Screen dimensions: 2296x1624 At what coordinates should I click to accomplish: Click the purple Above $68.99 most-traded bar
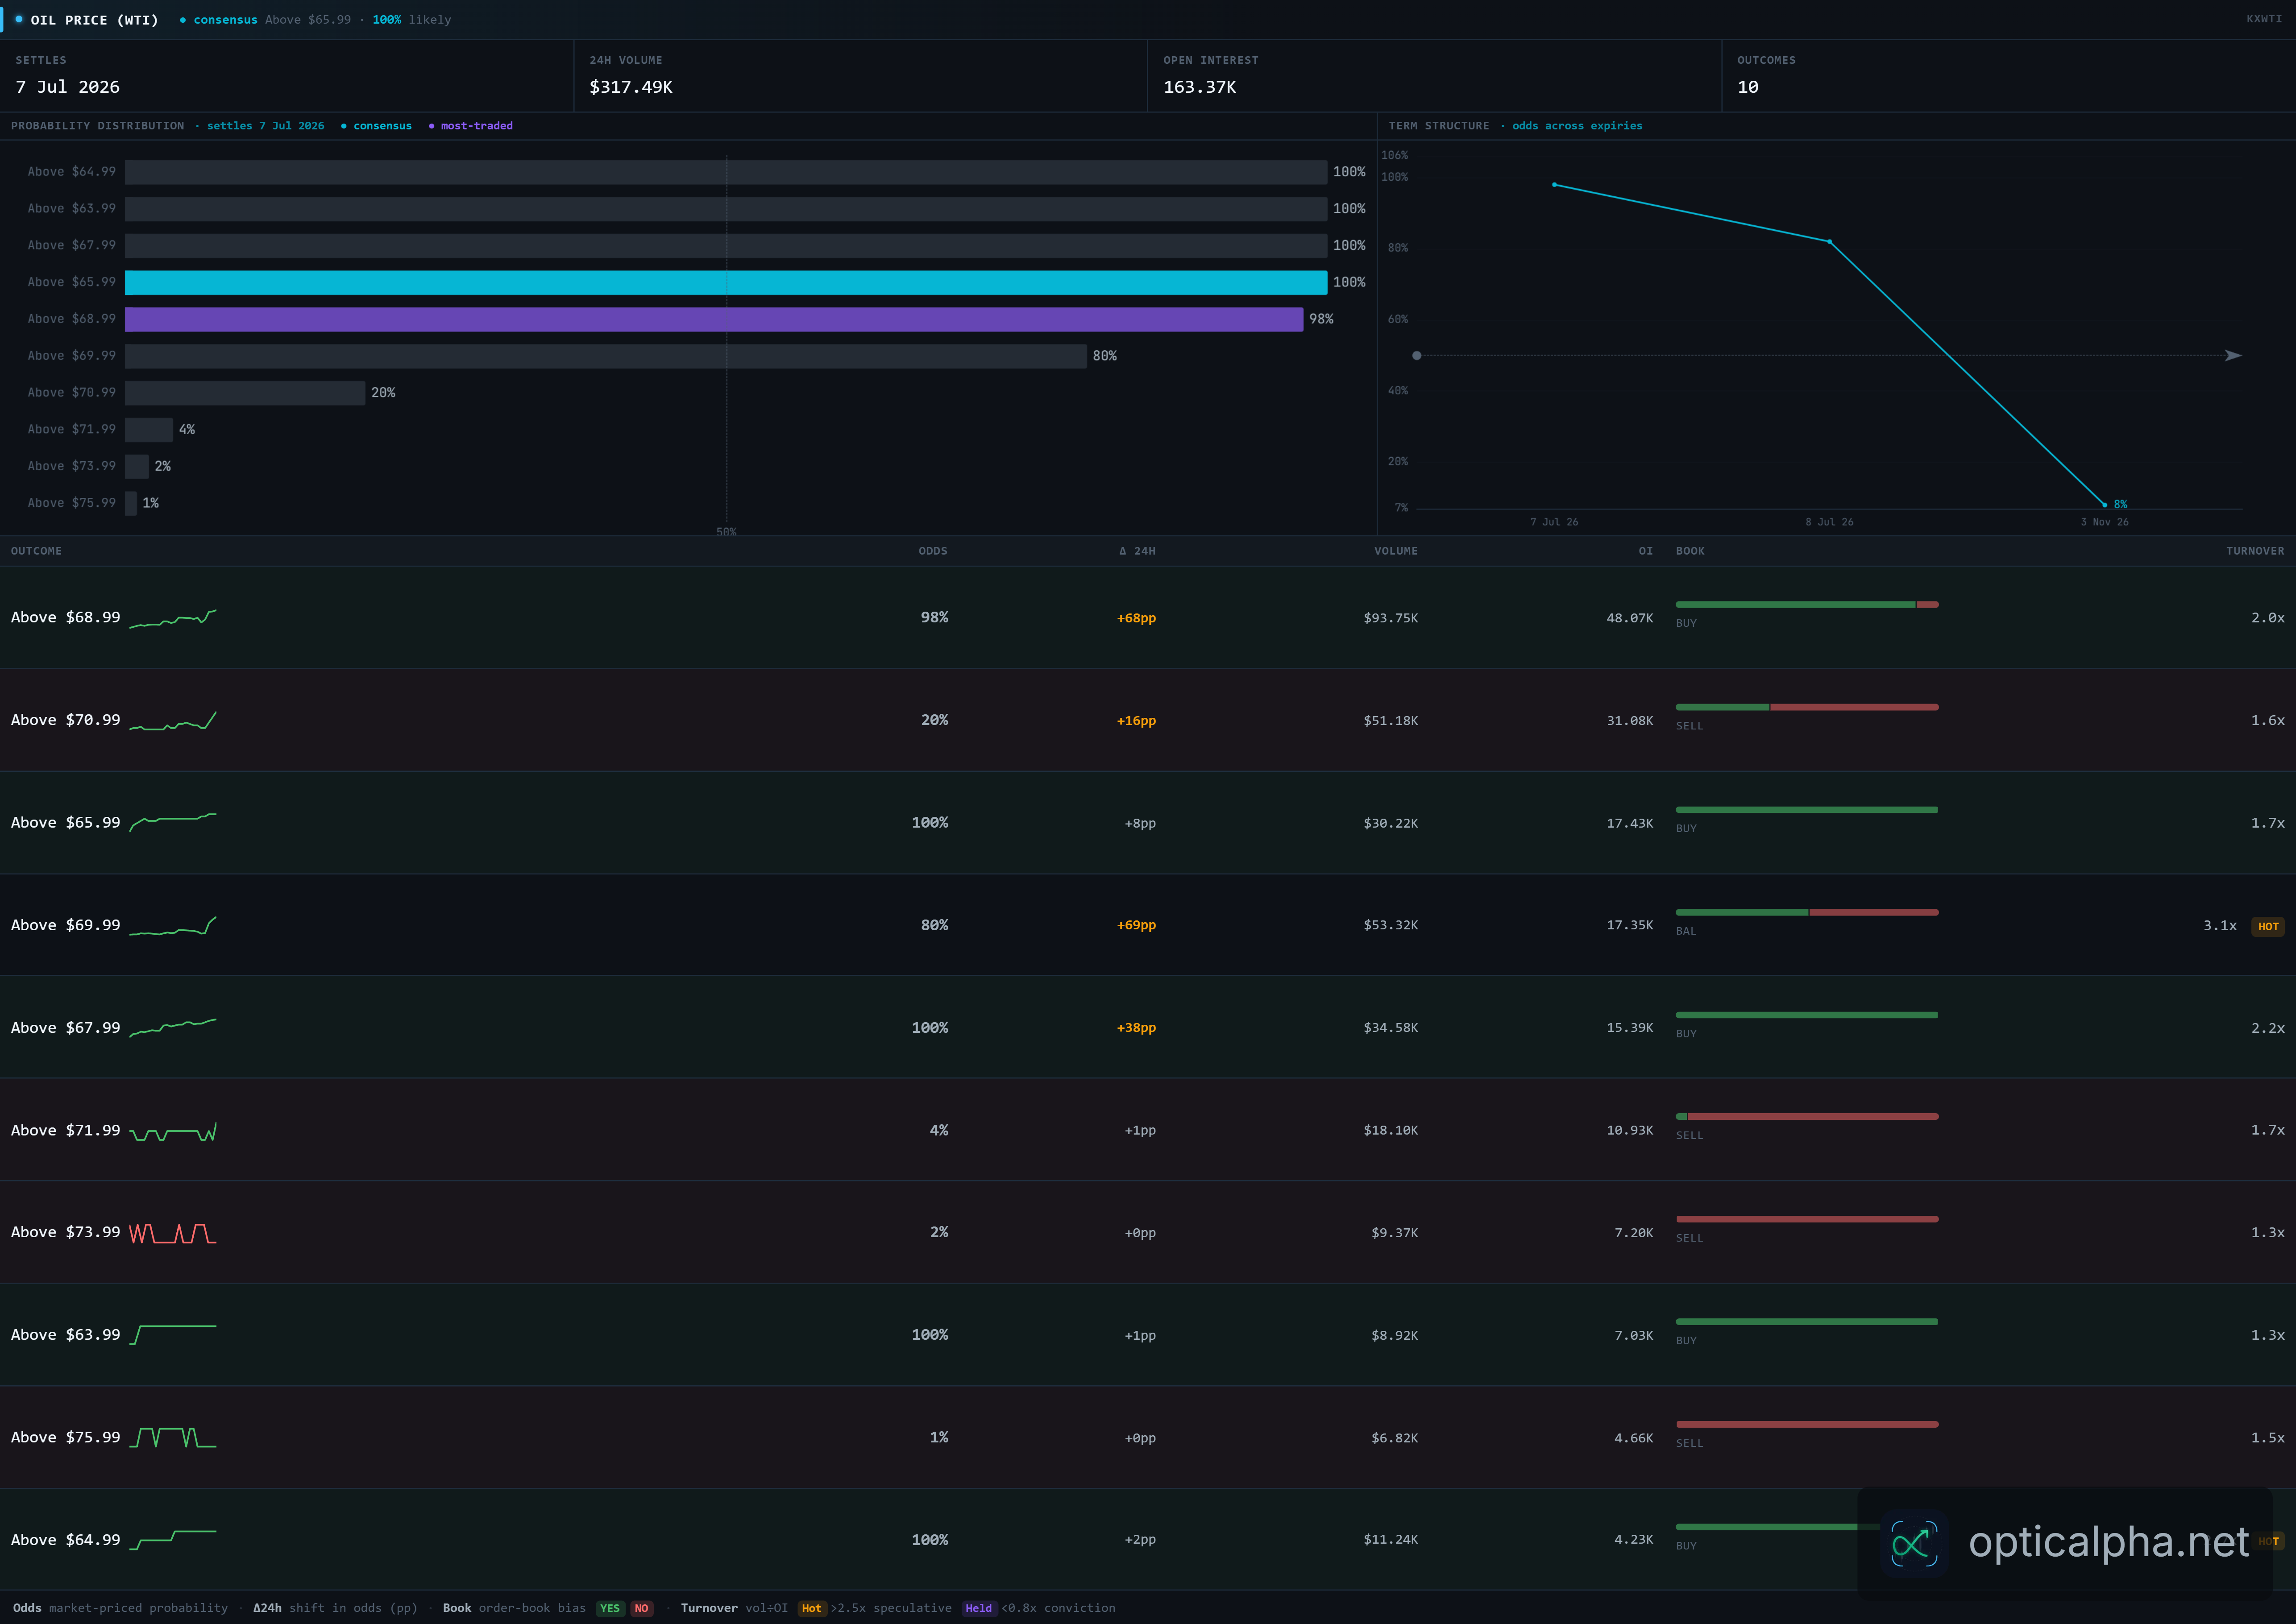coord(714,319)
